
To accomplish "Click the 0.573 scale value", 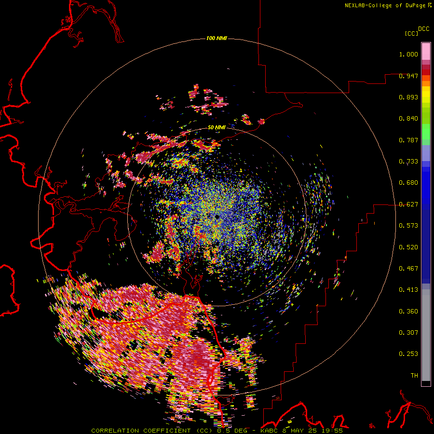I will (408, 226).
